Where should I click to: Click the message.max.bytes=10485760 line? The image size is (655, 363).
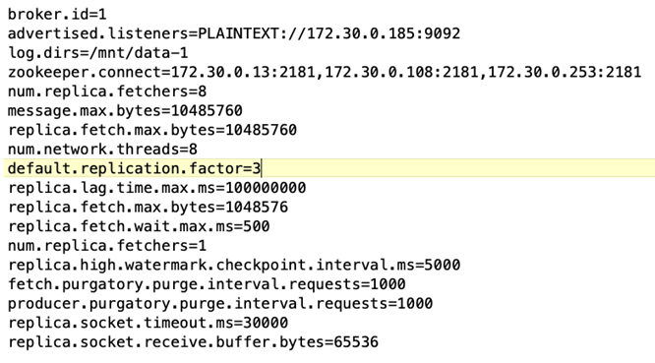125,111
